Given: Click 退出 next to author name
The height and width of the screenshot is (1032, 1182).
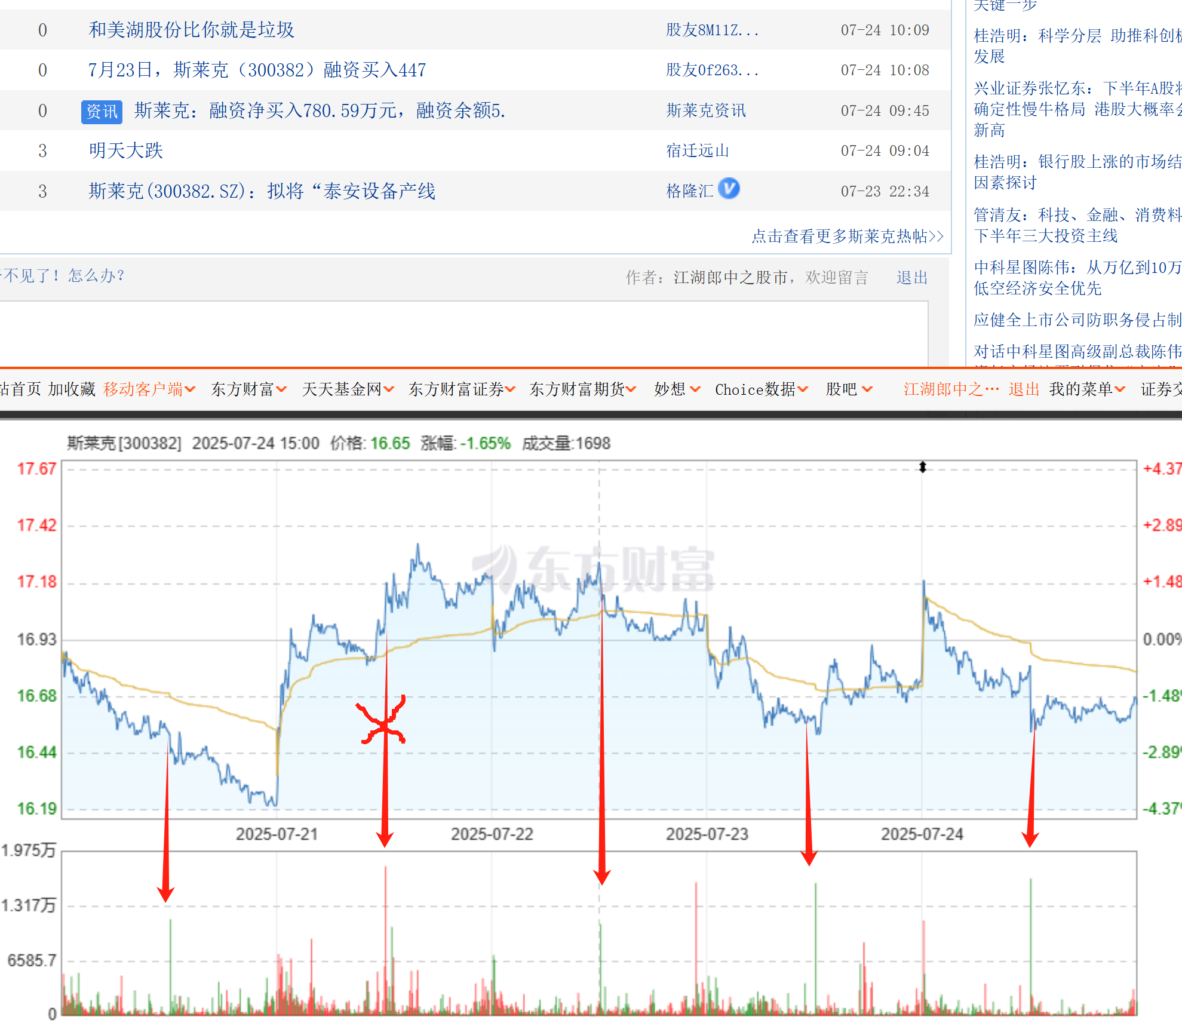Looking at the screenshot, I should click(911, 278).
